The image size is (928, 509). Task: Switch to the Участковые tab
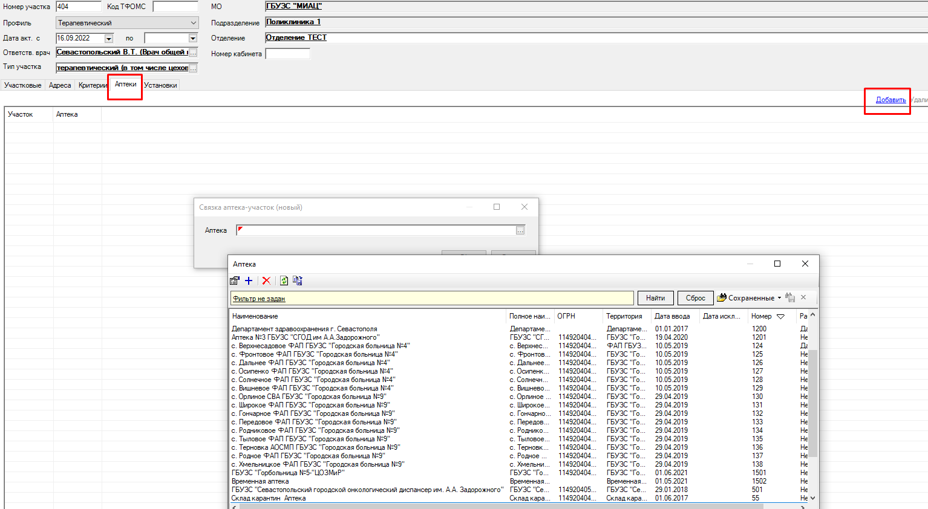23,85
